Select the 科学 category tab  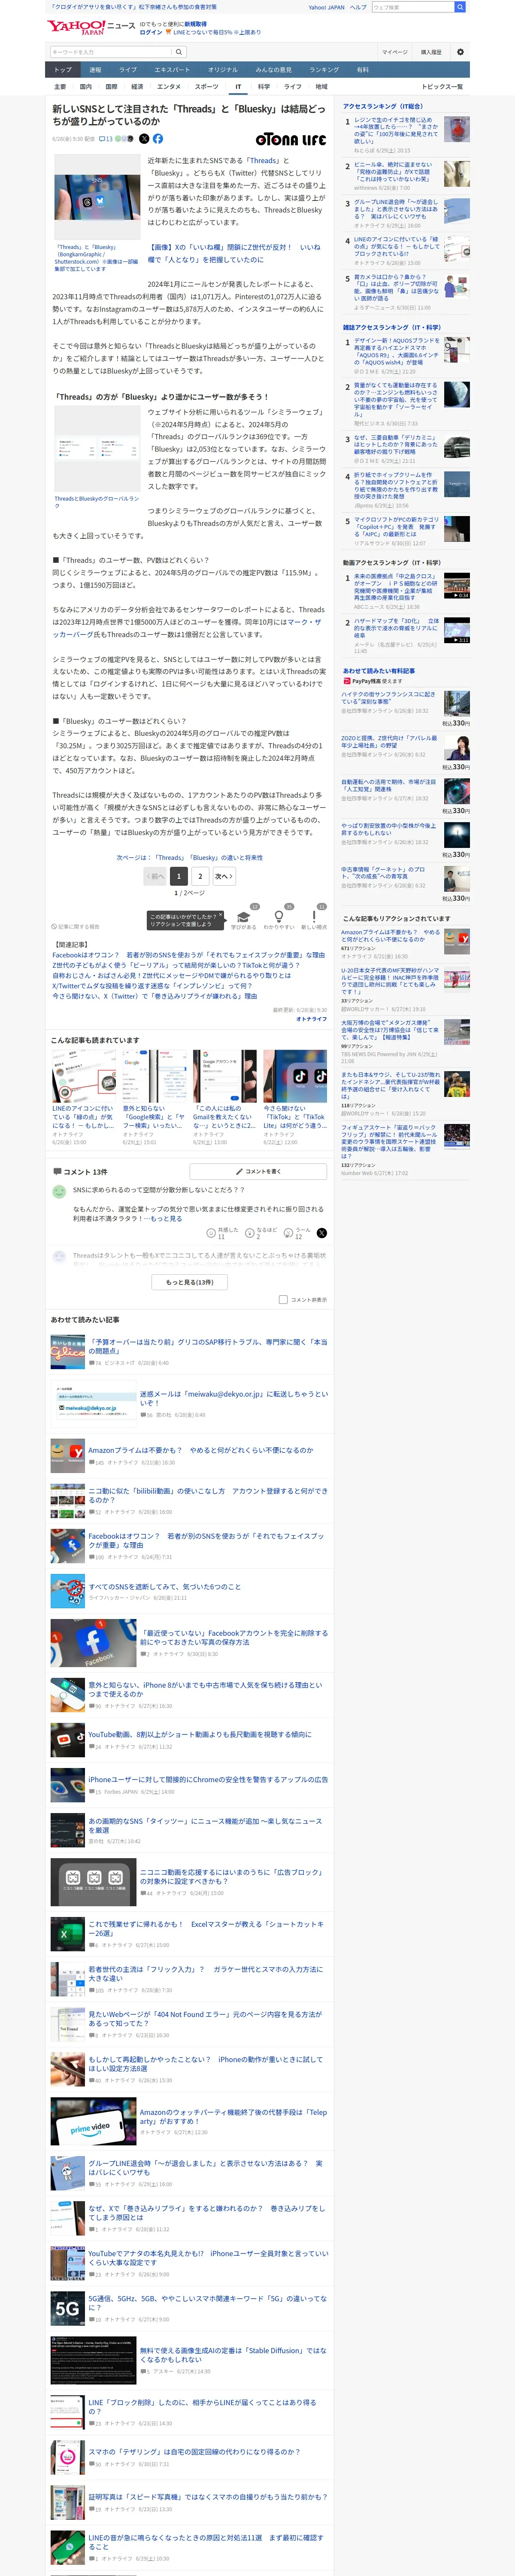[264, 87]
